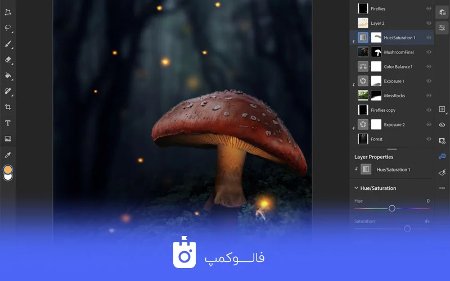The width and height of the screenshot is (450, 281).
Task: Click the "MossRocks" layer name
Action: tap(394, 96)
